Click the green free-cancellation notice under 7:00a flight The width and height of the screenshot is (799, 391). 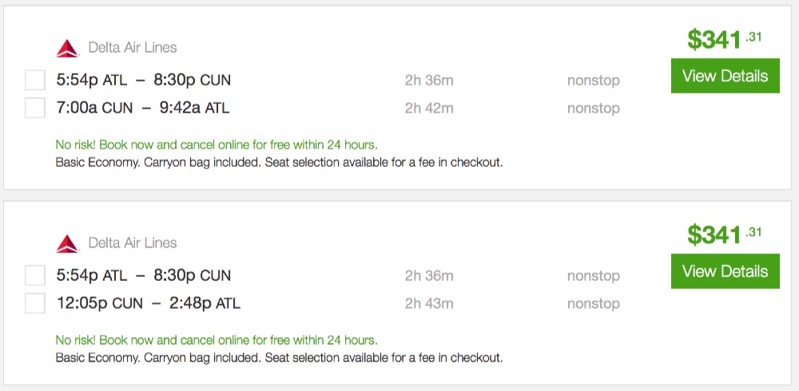click(x=217, y=145)
